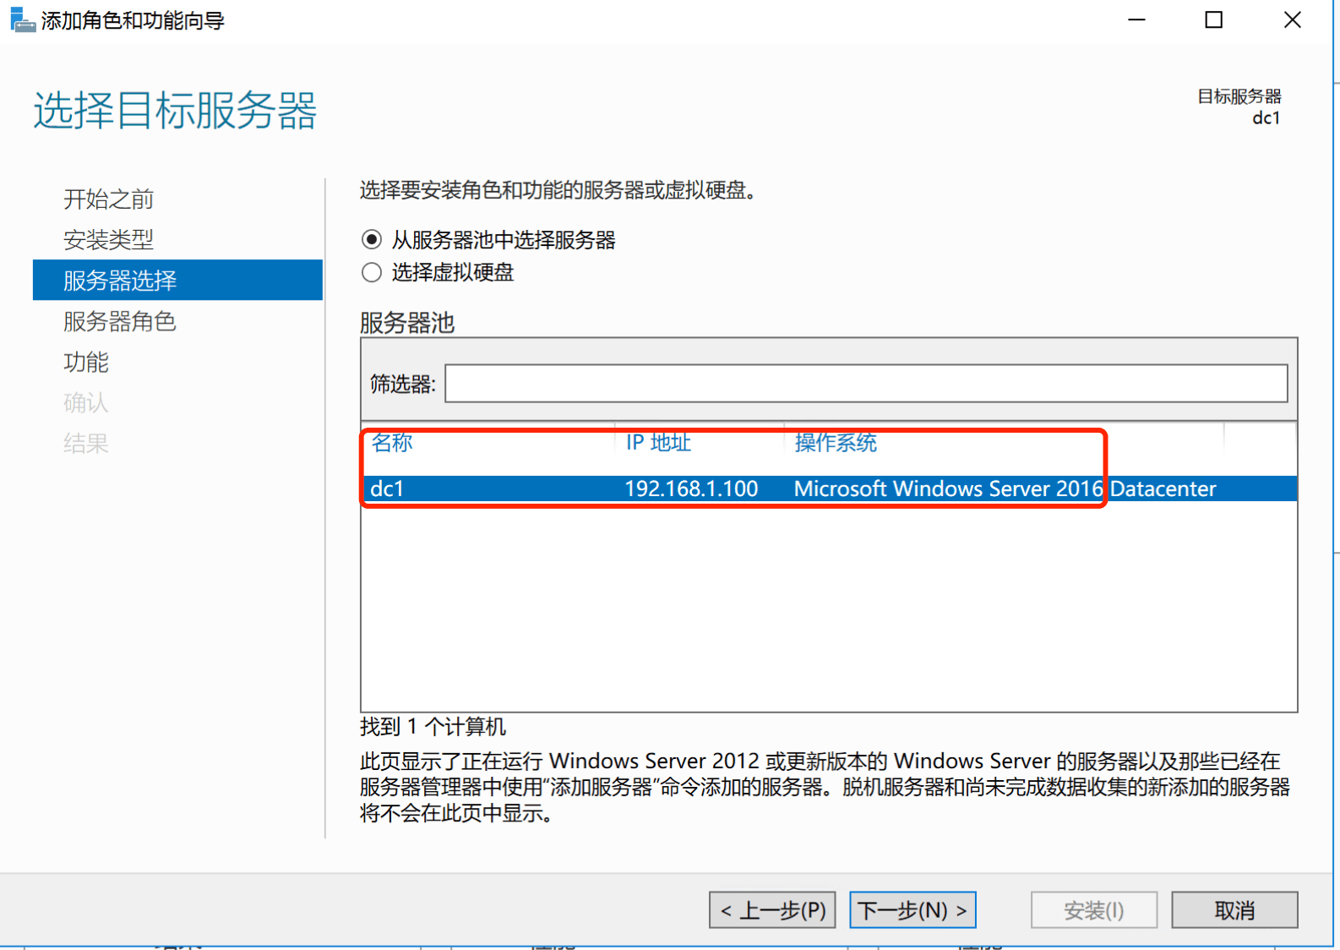Focus the 筛选器 filter text box
The width and height of the screenshot is (1340, 950).
pos(865,384)
